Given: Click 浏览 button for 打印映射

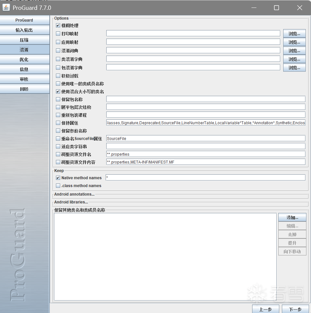Looking at the screenshot, I should click(294, 34).
